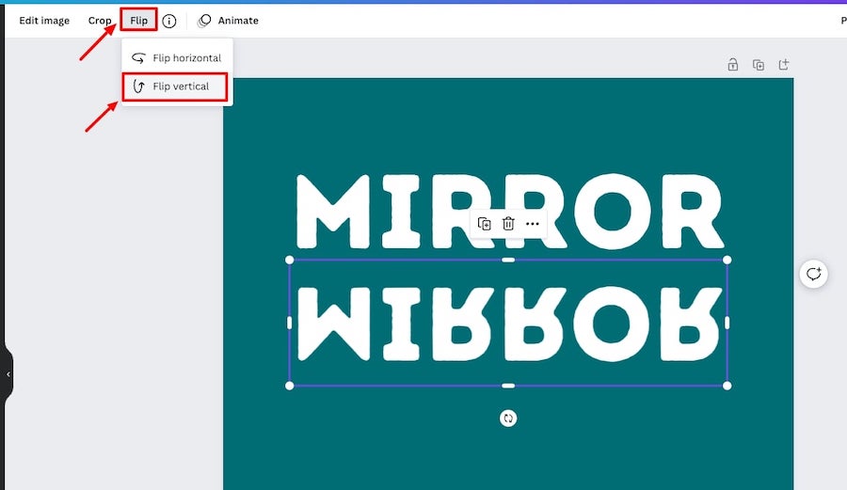Open the three-dot more options menu
The width and height of the screenshot is (847, 490).
pos(533,224)
